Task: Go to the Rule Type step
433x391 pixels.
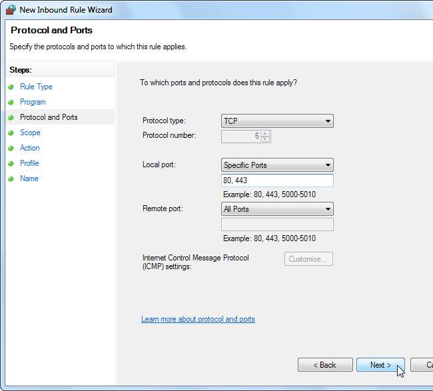Action: tap(36, 87)
